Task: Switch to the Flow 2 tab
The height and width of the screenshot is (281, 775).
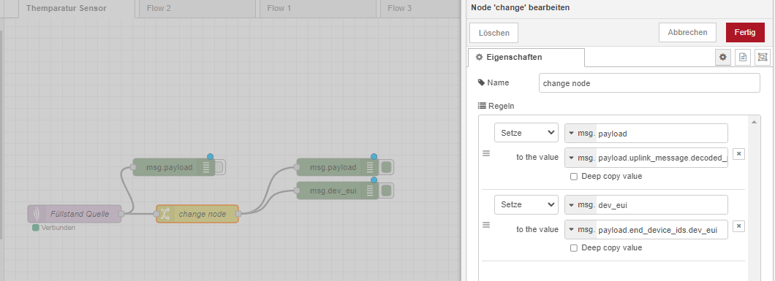Action: (195, 8)
